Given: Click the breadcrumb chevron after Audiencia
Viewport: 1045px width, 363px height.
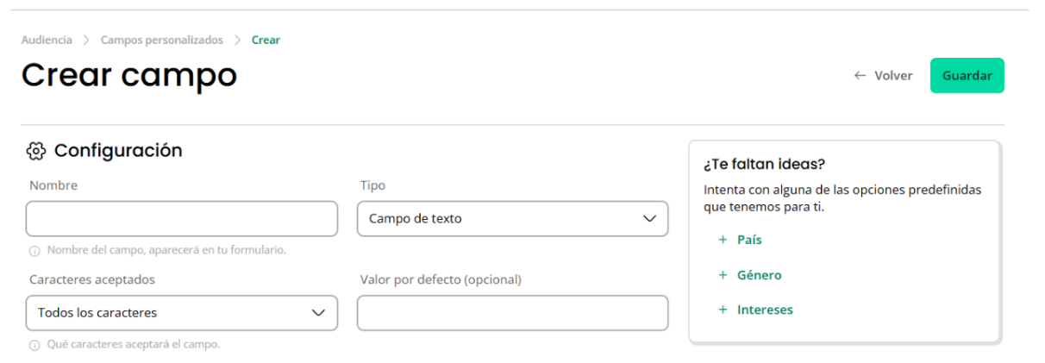Looking at the screenshot, I should click(x=86, y=40).
